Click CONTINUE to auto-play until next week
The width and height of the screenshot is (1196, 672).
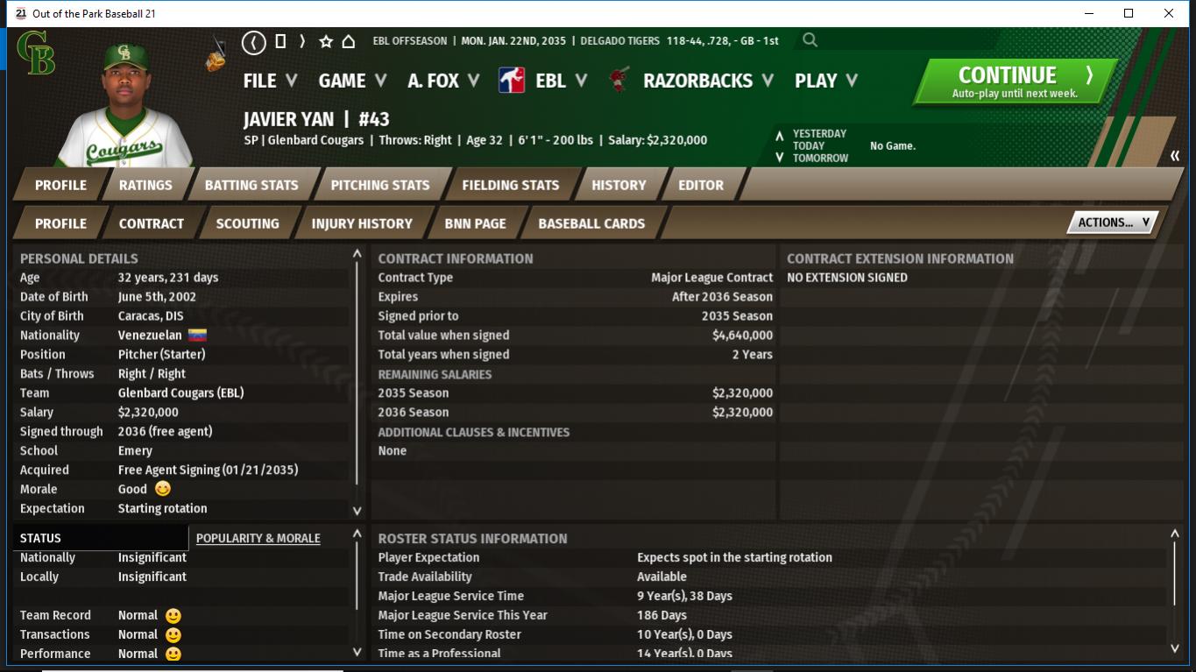1016,81
